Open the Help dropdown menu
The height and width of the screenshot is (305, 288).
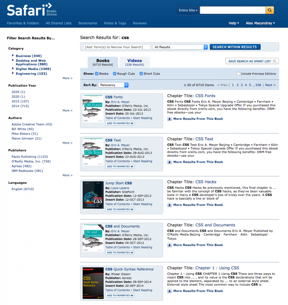(234, 23)
